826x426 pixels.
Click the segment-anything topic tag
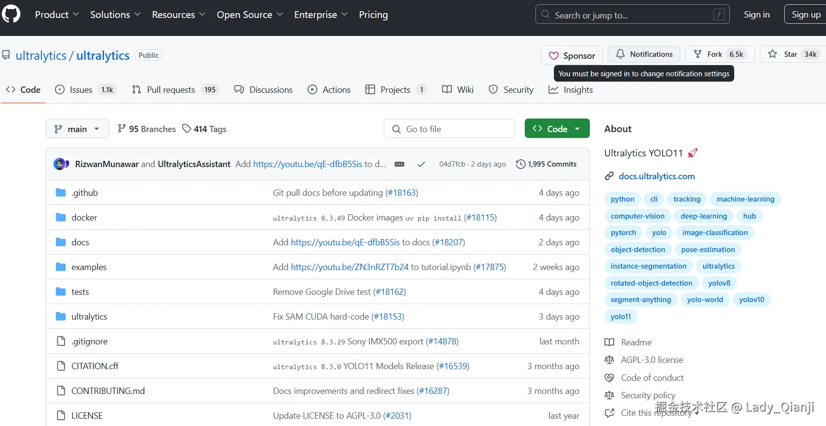(x=641, y=300)
